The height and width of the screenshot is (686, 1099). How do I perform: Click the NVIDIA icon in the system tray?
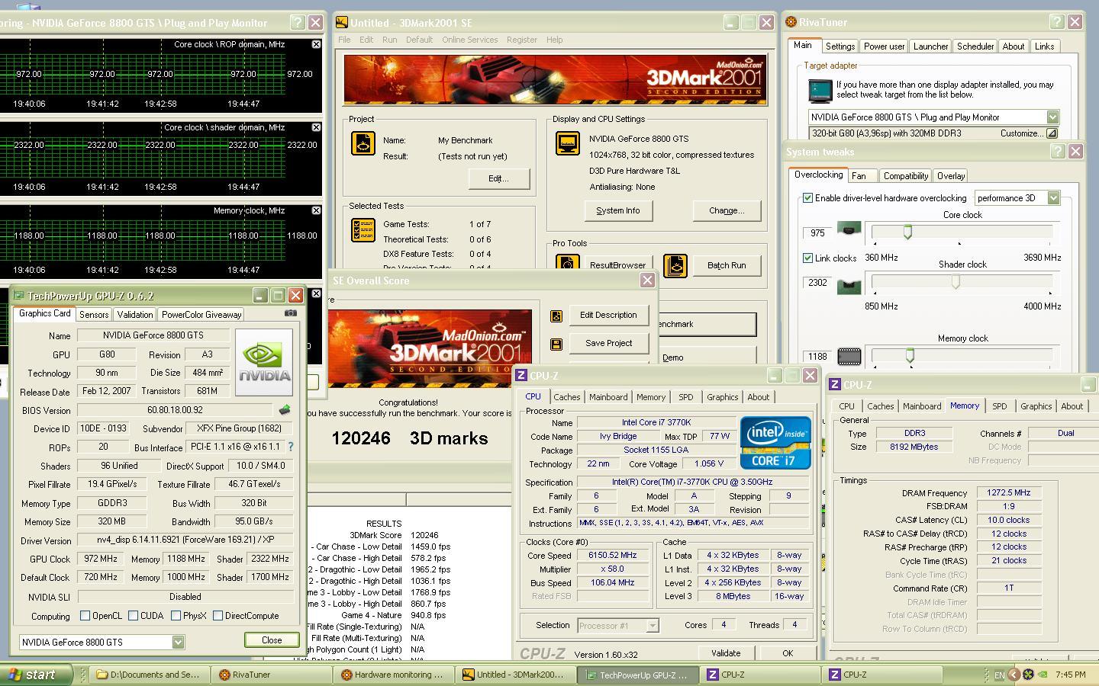click(1043, 675)
